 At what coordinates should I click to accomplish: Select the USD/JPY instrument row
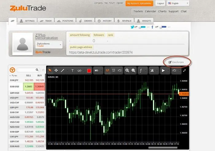(x=27, y=98)
